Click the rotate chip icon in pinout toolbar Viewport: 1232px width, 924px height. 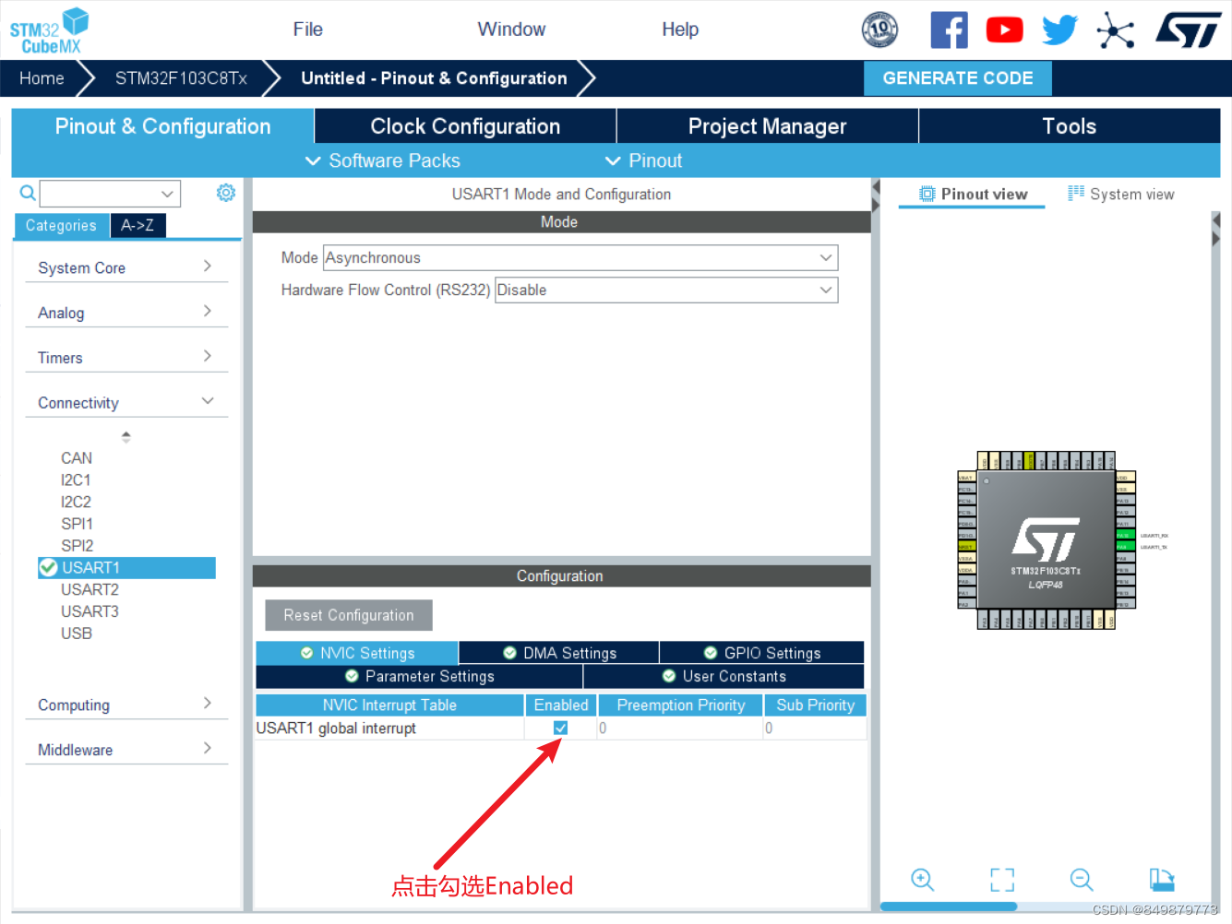pyautogui.click(x=1162, y=880)
